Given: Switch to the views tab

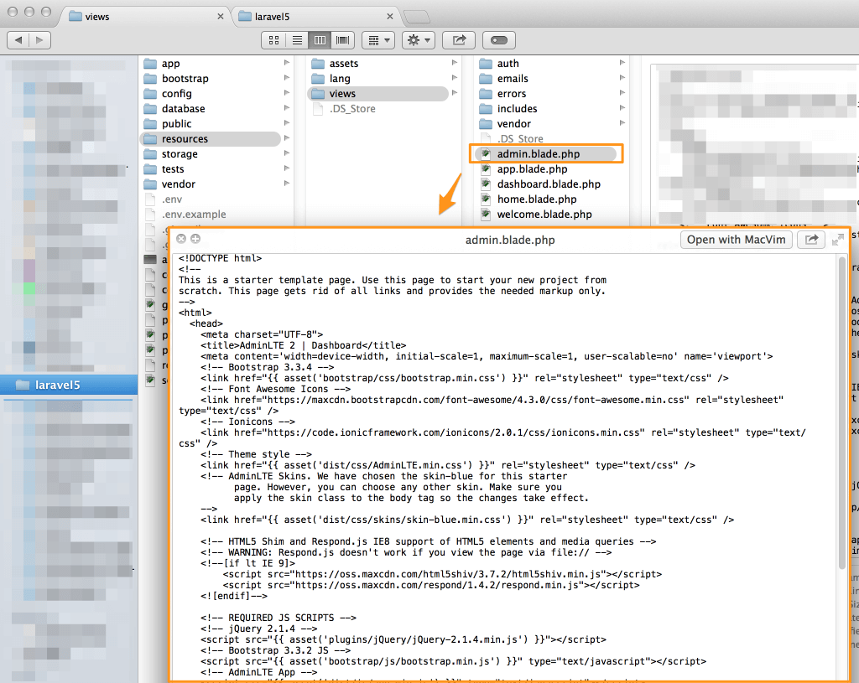Looking at the screenshot, I should point(145,17).
